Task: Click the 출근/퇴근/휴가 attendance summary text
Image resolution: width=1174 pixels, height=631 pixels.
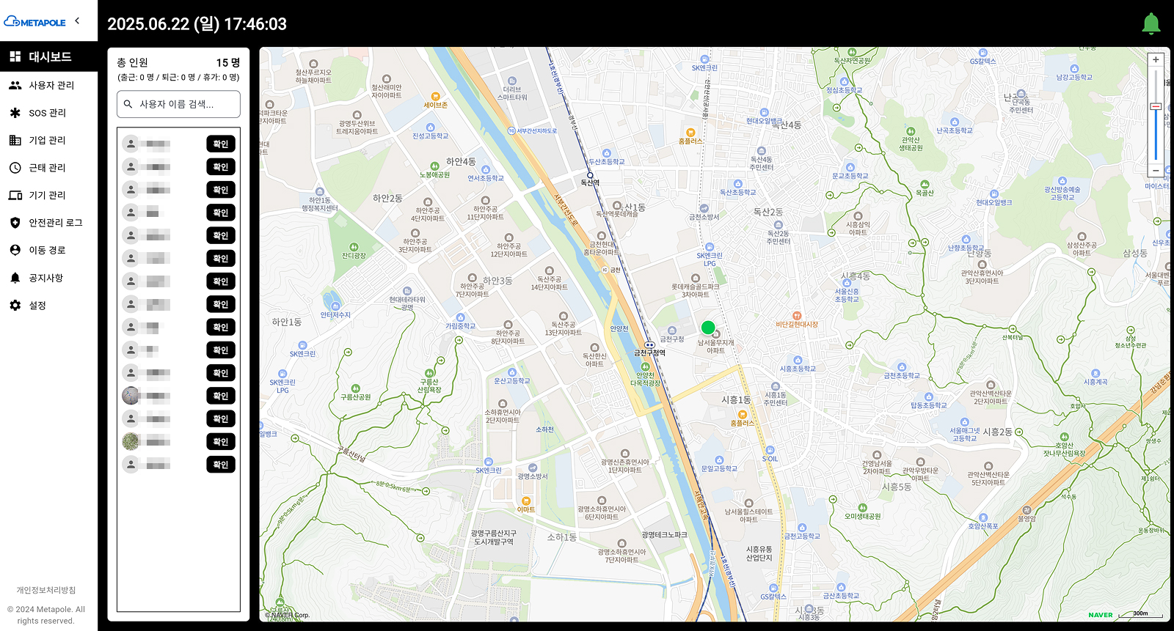Action: tap(178, 77)
